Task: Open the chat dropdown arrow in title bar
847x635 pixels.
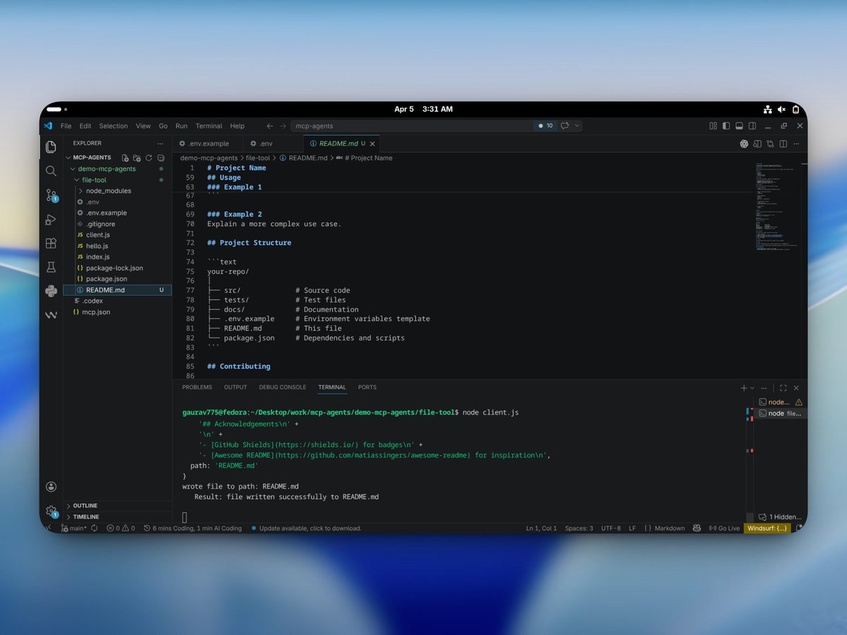Action: (x=577, y=126)
